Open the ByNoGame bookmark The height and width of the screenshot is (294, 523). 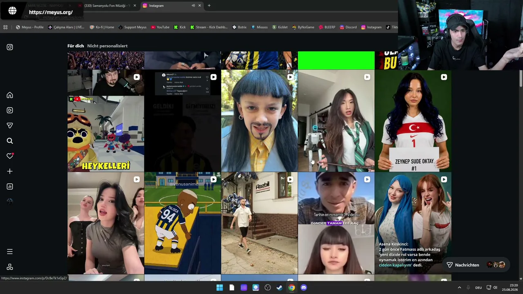[x=303, y=27]
